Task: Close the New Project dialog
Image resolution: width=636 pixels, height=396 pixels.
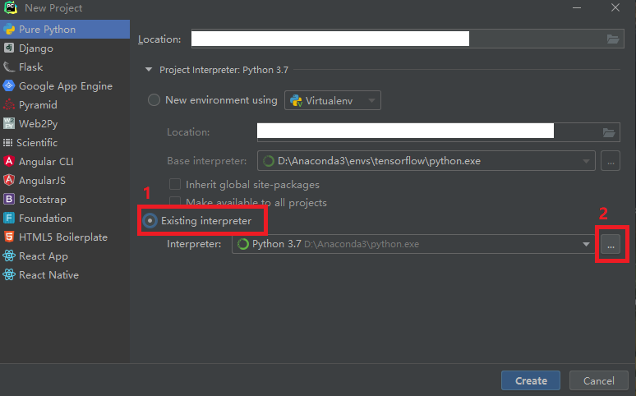Action: (615, 7)
